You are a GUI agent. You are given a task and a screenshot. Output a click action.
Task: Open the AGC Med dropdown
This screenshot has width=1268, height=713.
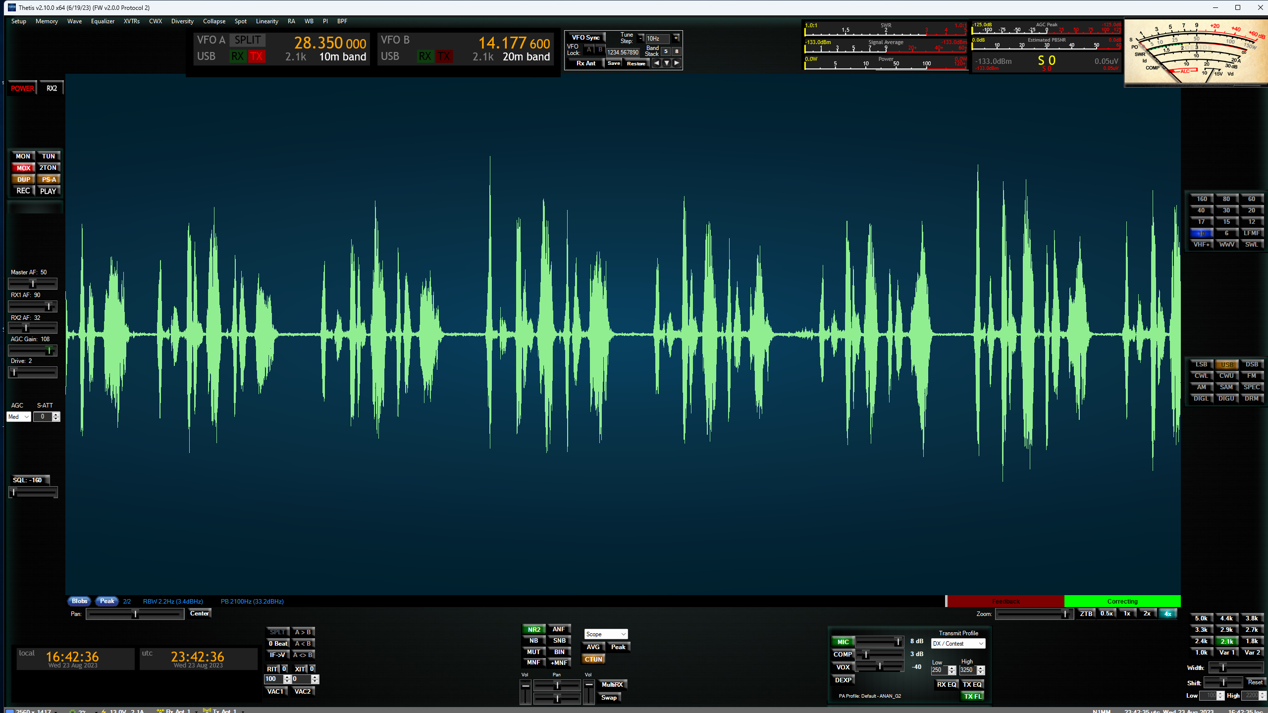(19, 417)
